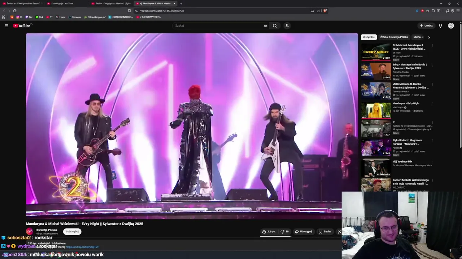Open the YouTube hamburger guide menu
462x259 pixels.
click(x=6, y=26)
